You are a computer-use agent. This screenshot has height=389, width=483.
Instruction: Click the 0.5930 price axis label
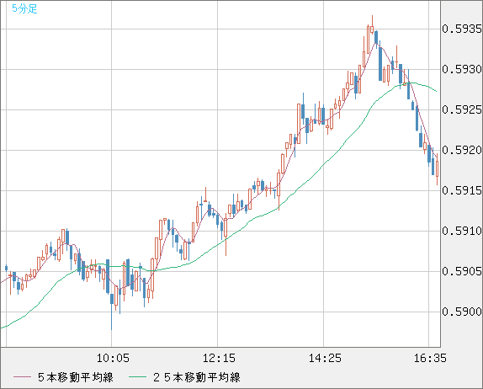pyautogui.click(x=462, y=69)
